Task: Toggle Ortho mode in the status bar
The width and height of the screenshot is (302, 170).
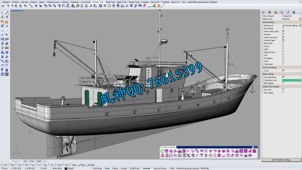Action: [107, 168]
